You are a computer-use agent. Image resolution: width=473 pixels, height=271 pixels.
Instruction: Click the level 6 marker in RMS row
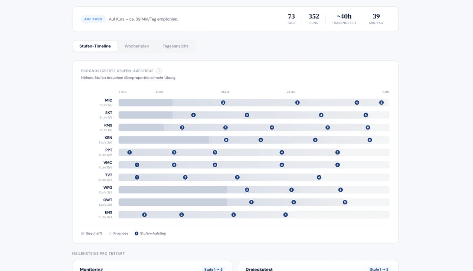tap(368, 128)
